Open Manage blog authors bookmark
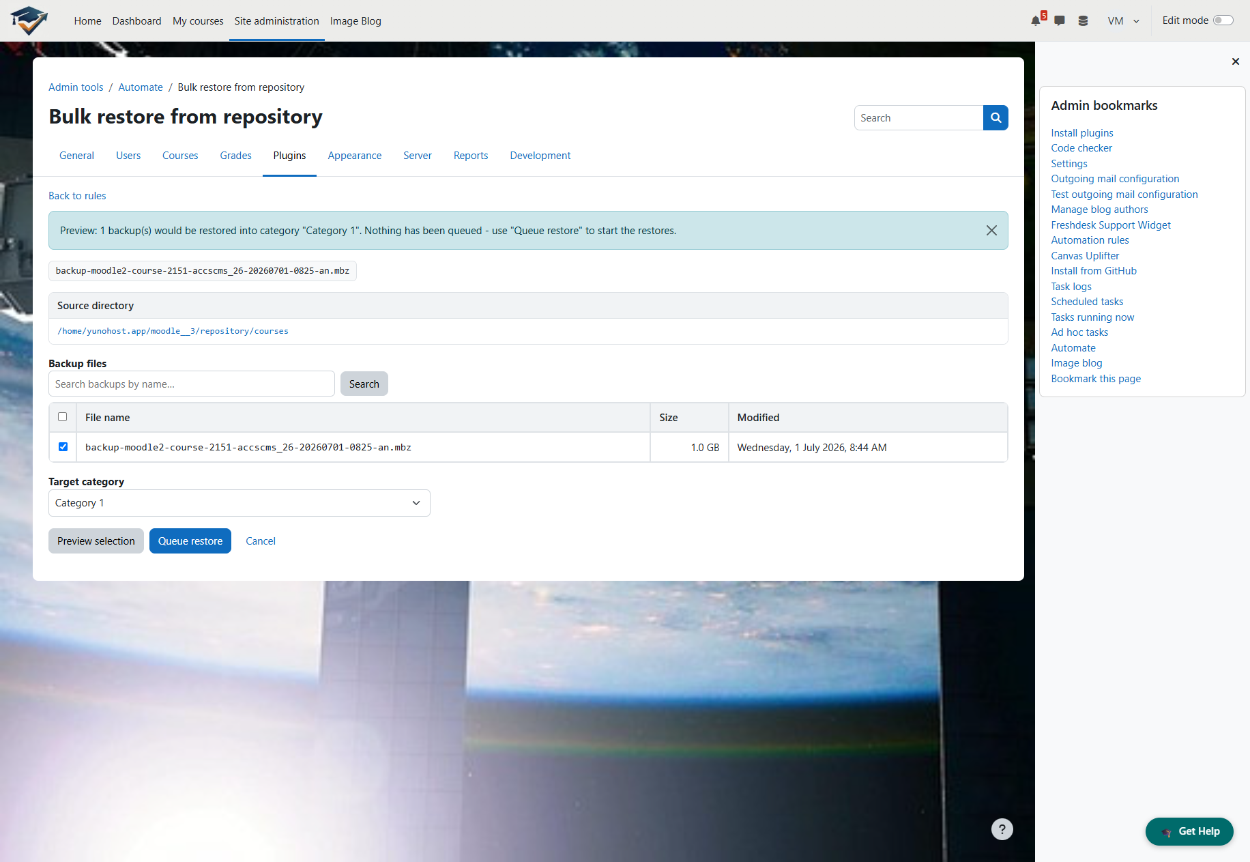Image resolution: width=1250 pixels, height=862 pixels. coord(1099,210)
